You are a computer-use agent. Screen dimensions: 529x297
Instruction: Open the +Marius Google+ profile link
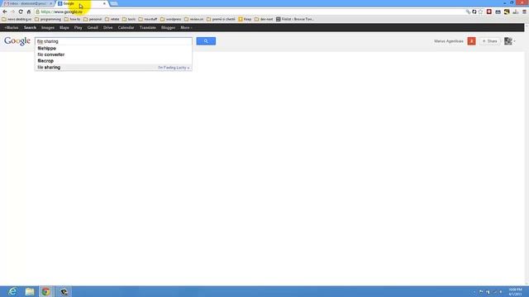(x=12, y=27)
